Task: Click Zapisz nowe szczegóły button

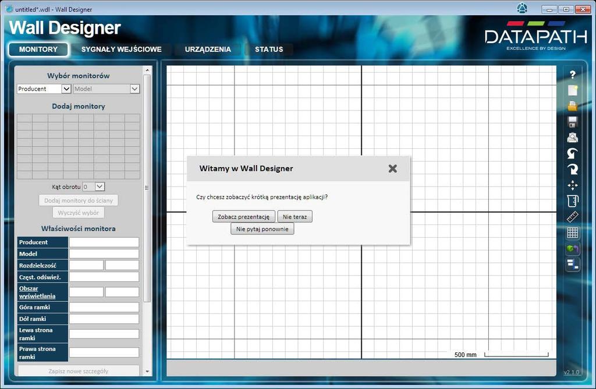Action: point(79,371)
